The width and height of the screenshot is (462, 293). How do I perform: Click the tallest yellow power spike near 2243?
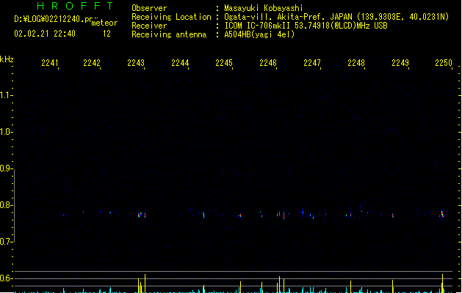145,283
